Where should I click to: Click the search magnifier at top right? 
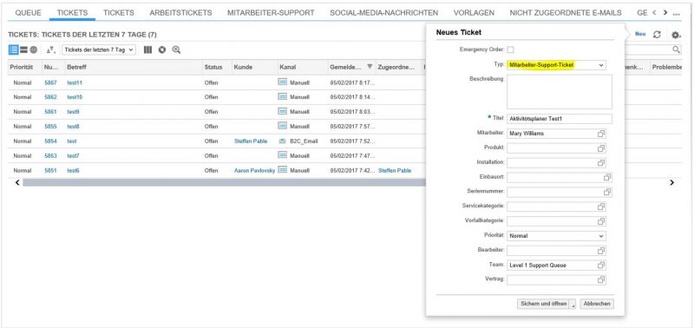pos(676,49)
